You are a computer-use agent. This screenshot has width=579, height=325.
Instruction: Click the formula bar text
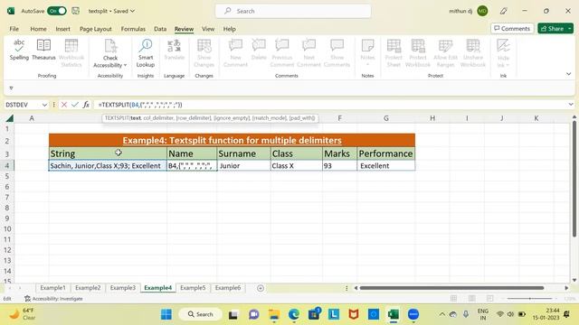point(140,105)
